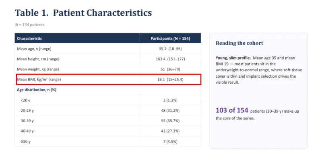Click the 'Age distribution, n (%)' subheading
Image resolution: width=322 pixels, height=163 pixels.
(37, 90)
